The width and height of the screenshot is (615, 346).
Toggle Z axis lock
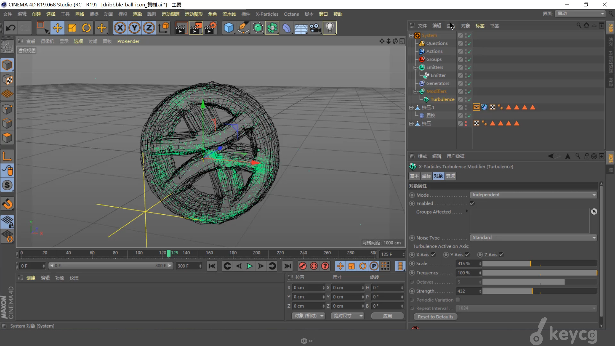[149, 28]
